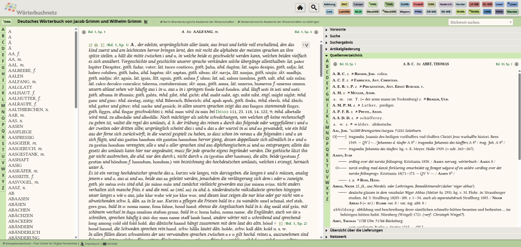The image size is (521, 247).
Task: Jump to letter M in the alphabet index
Action: (3, 105)
